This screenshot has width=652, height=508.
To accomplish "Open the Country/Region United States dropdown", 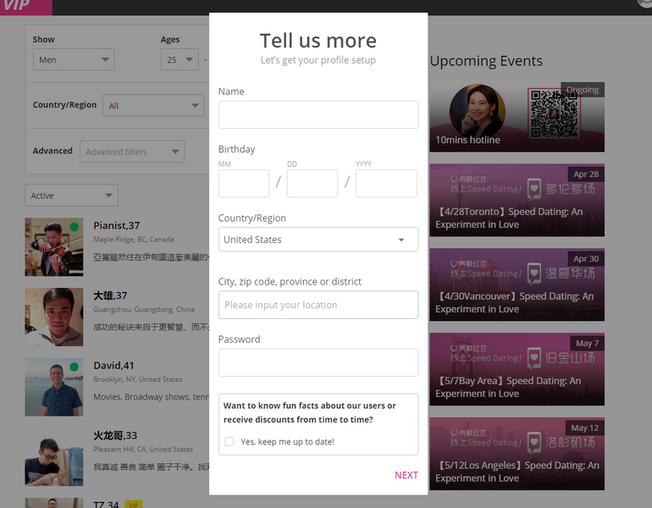I will click(x=318, y=240).
